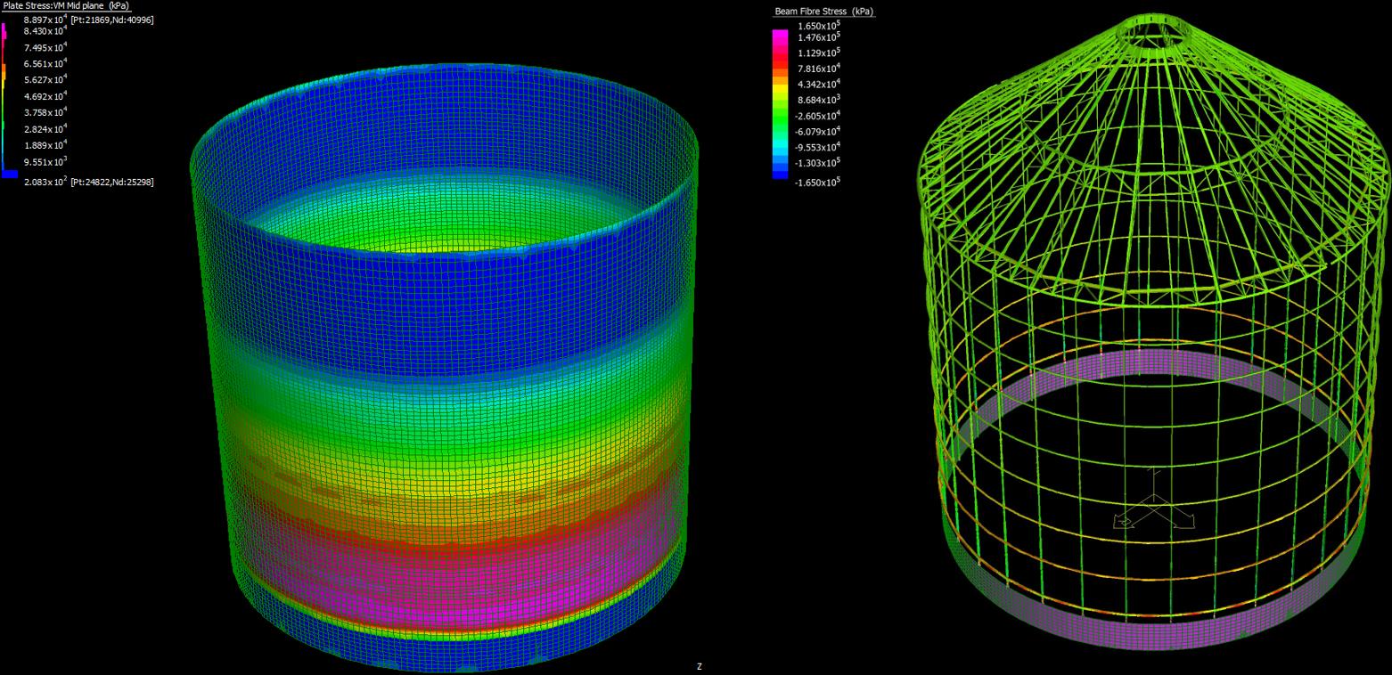Click the beam legend minimum -1.650x10^5
1392x675 pixels.
(x=817, y=182)
